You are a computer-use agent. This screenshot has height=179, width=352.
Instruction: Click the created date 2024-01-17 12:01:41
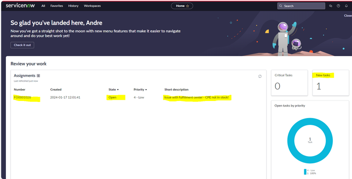tap(65, 97)
